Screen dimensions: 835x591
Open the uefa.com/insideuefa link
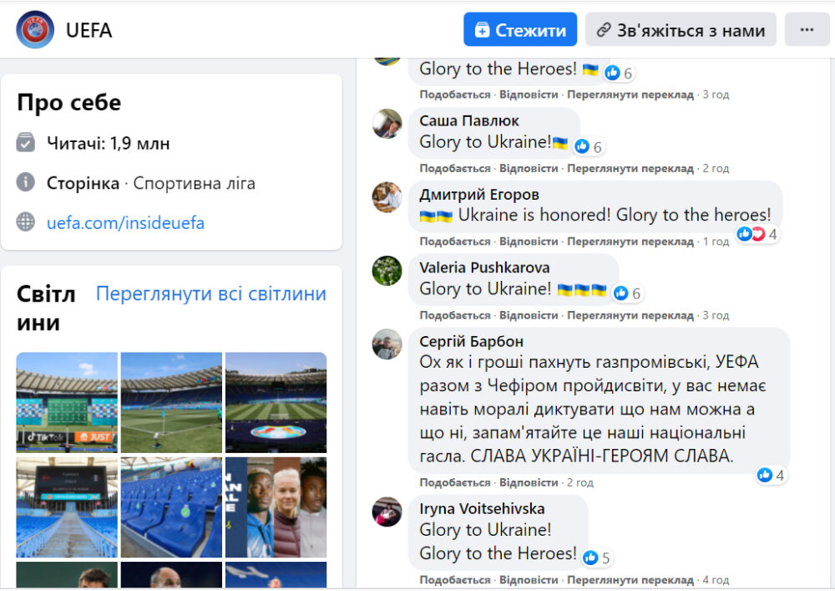click(x=125, y=222)
